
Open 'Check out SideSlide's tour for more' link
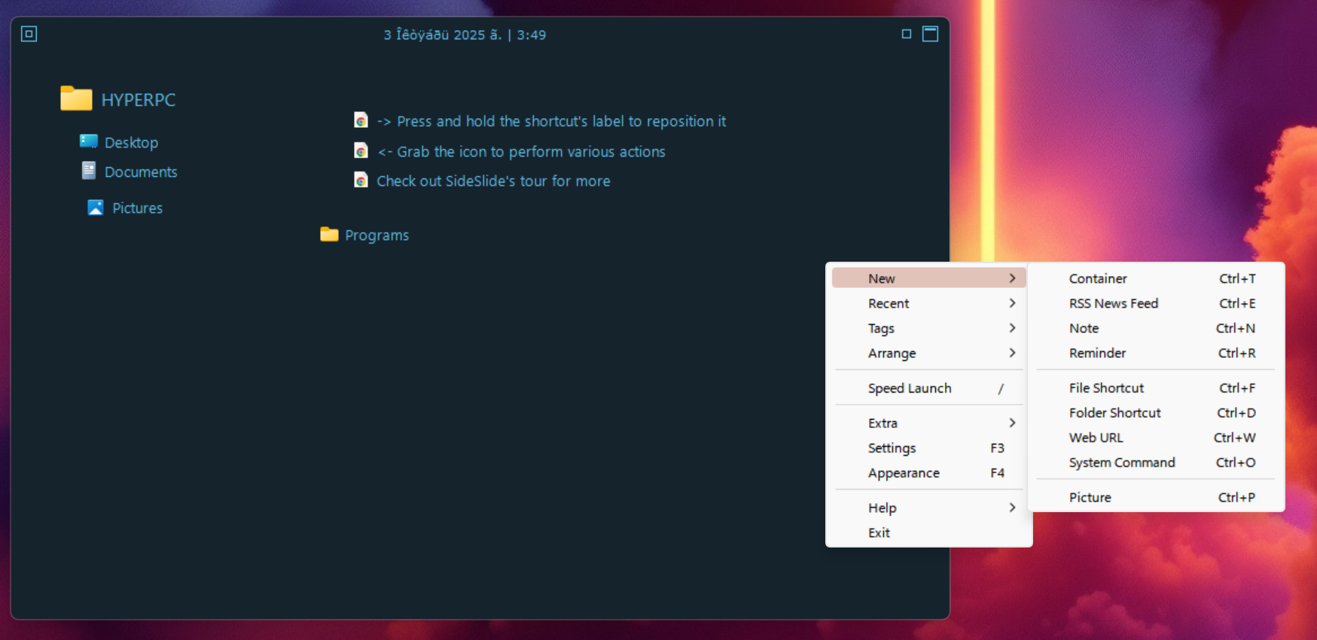[493, 181]
